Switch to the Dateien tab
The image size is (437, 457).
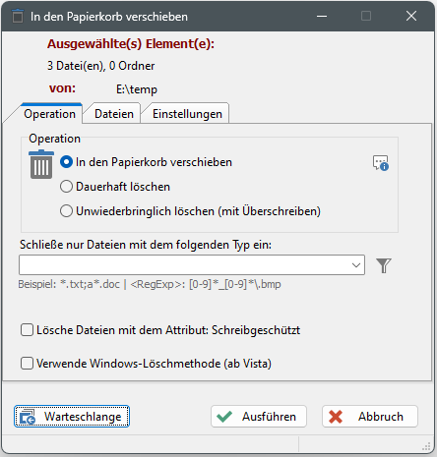pyautogui.click(x=114, y=114)
